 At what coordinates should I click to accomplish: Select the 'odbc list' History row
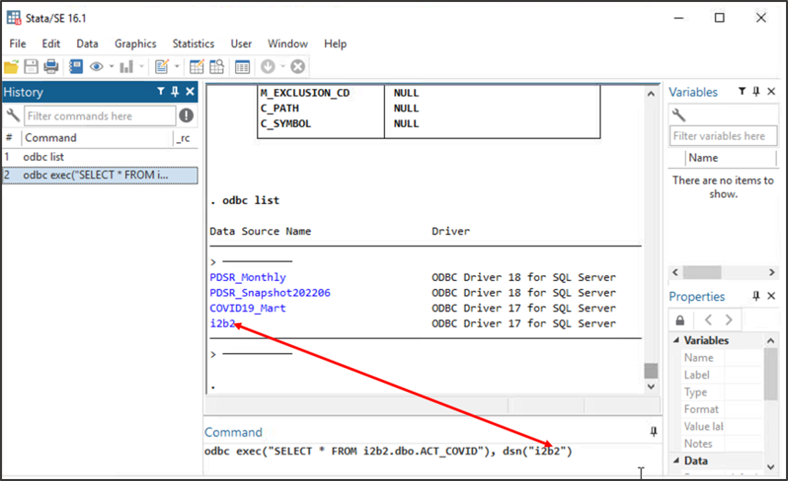pos(100,157)
